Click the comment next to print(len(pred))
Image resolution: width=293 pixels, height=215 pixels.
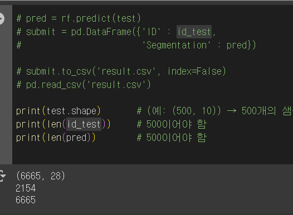coord(172,138)
